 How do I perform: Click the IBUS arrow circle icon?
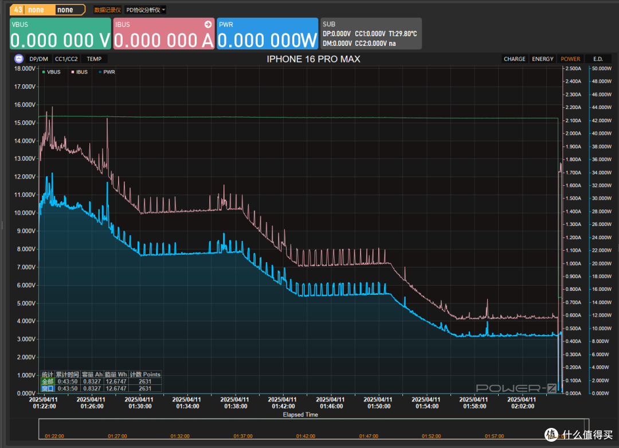click(x=208, y=25)
